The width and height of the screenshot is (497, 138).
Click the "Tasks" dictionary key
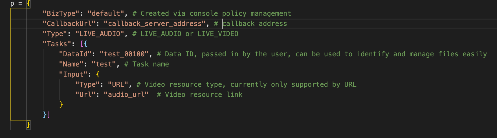tap(55, 44)
